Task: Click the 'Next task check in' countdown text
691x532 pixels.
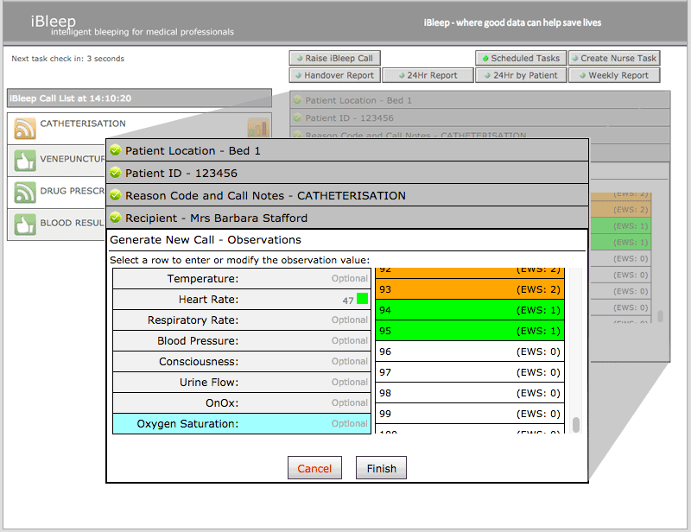Action: [x=68, y=59]
